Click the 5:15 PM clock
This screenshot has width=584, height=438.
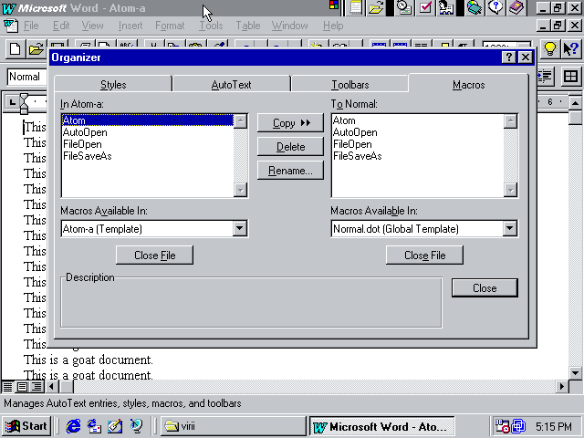click(x=554, y=426)
